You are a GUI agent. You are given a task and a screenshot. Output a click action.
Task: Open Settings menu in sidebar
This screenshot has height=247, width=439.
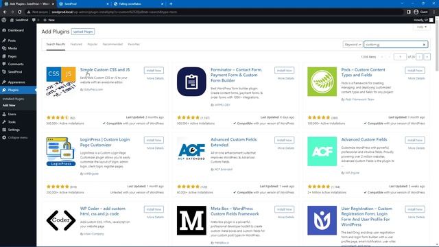click(14, 130)
